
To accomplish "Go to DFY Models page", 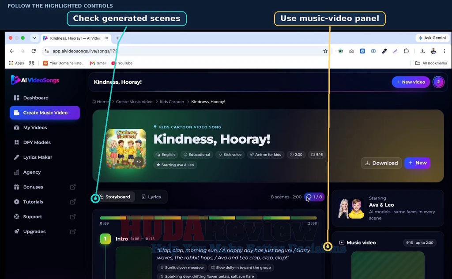I will [32, 142].
